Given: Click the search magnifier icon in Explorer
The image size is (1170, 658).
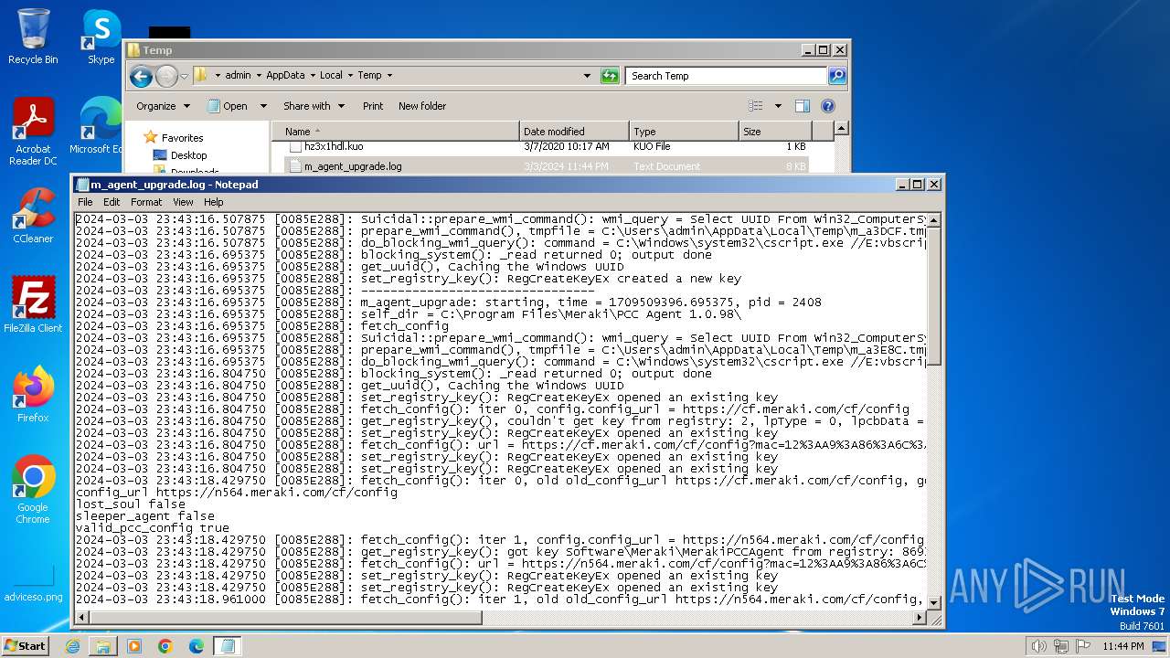Looking at the screenshot, I should [836, 76].
